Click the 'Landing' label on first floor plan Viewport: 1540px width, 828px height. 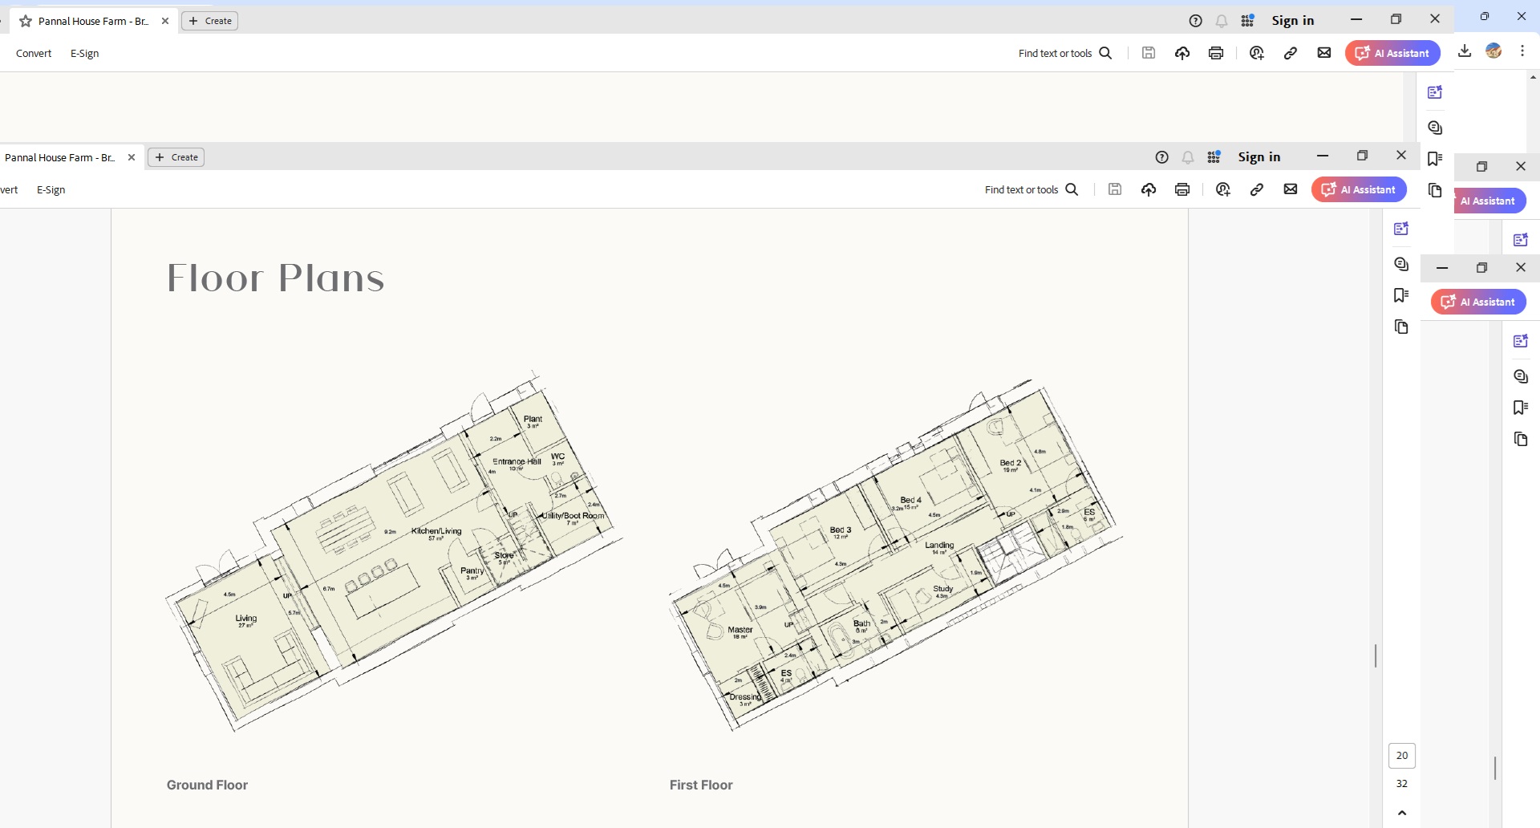[x=939, y=545]
